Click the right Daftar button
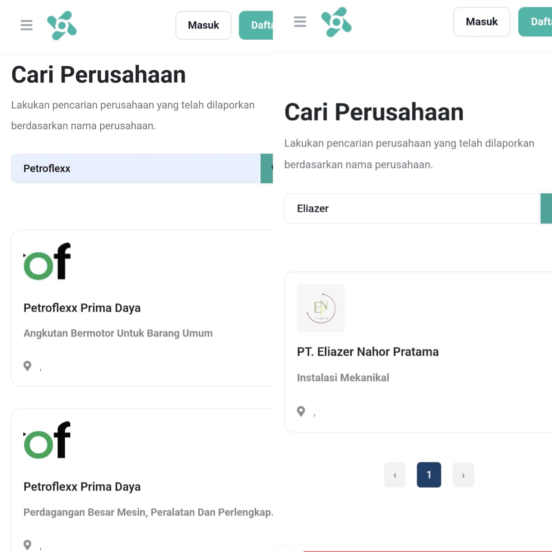552x552 pixels. pyautogui.click(x=535, y=22)
